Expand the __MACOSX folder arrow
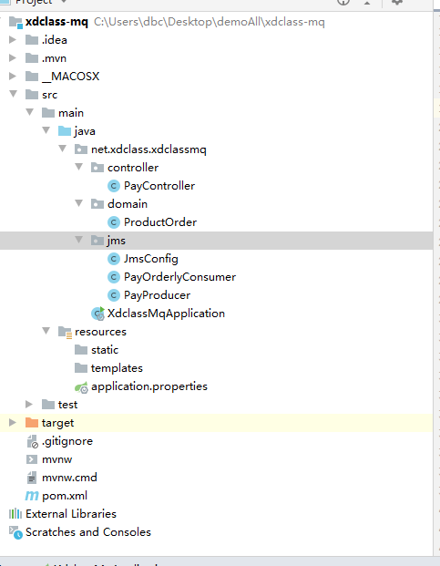Screen dimensions: 440x566 [13, 76]
